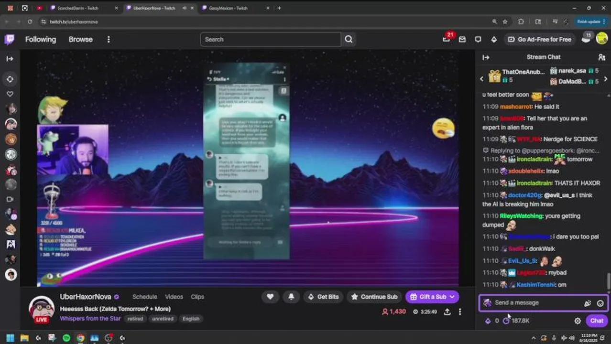Go to Browse page
This screenshot has height=344, width=611.
pyautogui.click(x=80, y=39)
